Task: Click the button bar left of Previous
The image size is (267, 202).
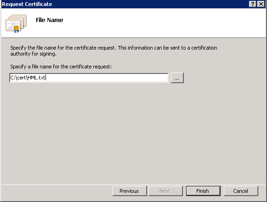Action: tap(56, 191)
